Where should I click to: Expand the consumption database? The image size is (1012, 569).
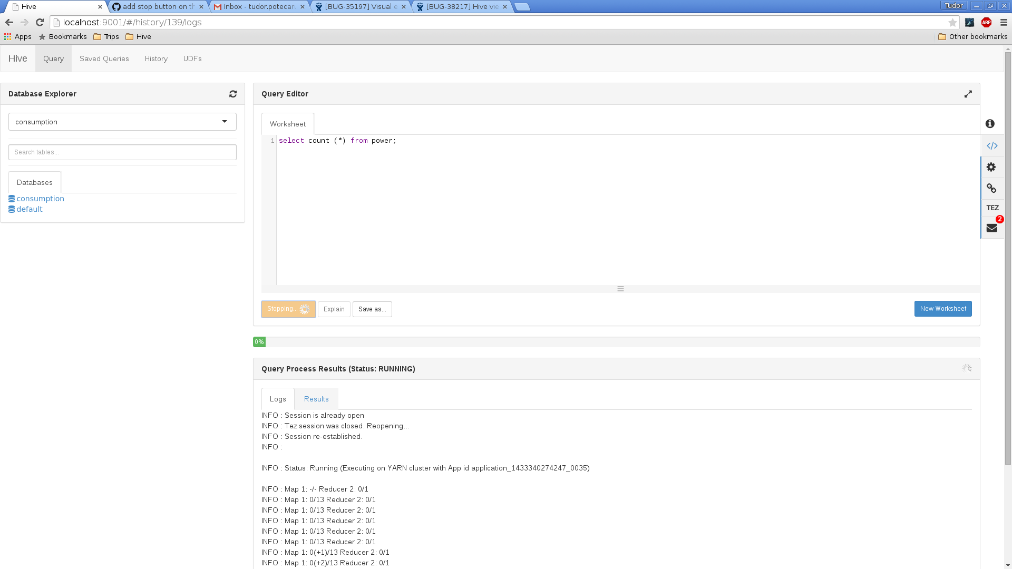pyautogui.click(x=40, y=199)
